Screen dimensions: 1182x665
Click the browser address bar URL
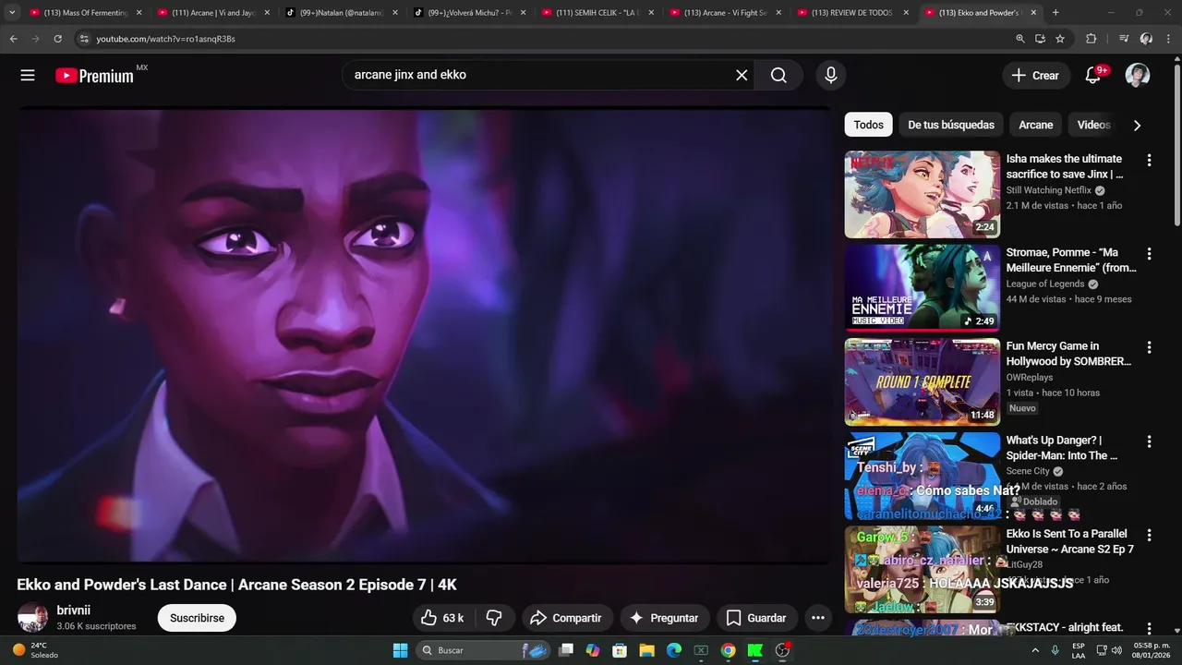[165, 39]
